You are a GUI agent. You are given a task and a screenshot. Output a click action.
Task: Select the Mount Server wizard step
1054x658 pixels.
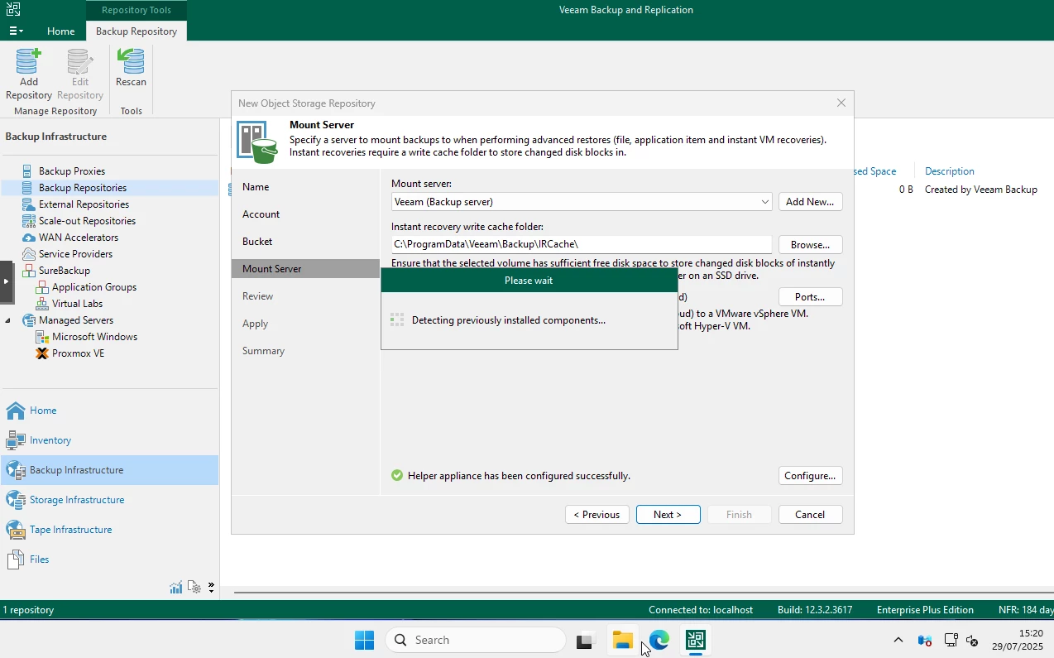pyautogui.click(x=305, y=269)
